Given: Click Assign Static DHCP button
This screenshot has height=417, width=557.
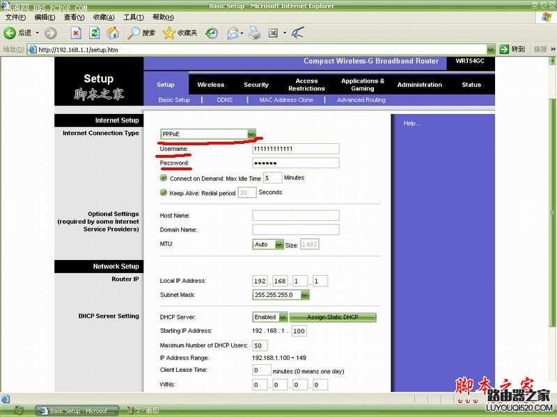Looking at the screenshot, I should pos(333,317).
